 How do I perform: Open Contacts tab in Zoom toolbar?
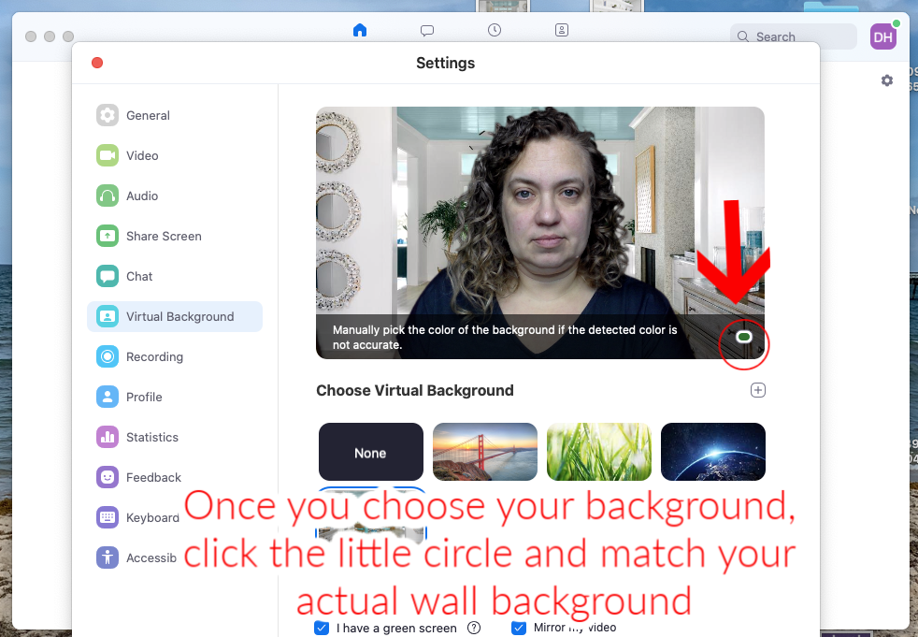tap(562, 30)
